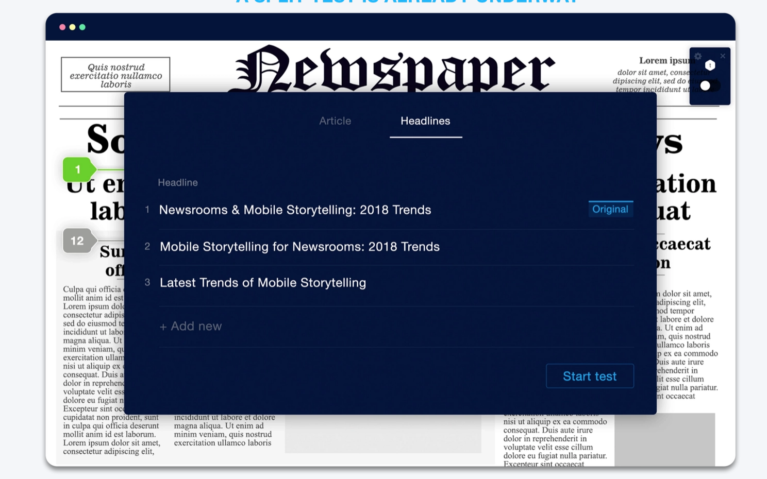The height and width of the screenshot is (479, 767).
Task: Click the green number 1 article marker
Action: 79,169
